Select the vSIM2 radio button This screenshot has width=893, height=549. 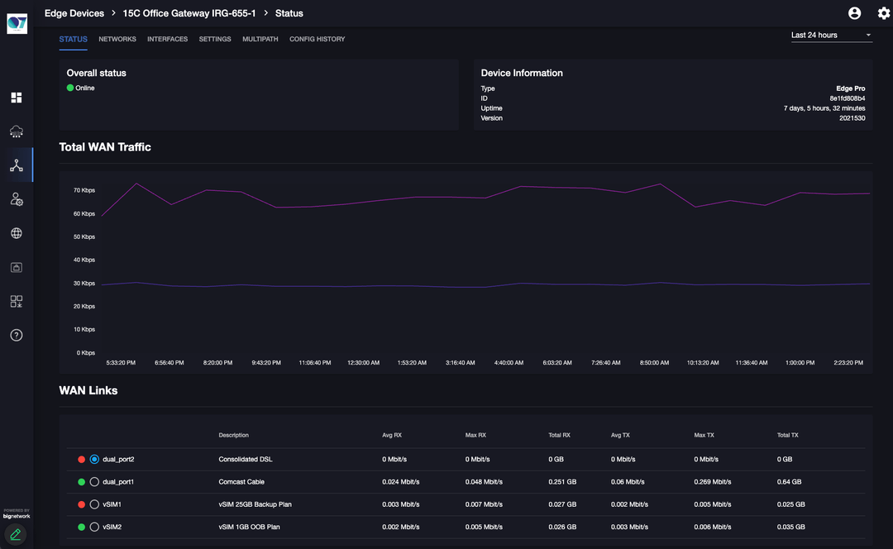(x=94, y=527)
